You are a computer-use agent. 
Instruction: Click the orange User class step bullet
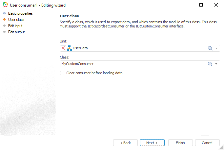tap(5, 20)
